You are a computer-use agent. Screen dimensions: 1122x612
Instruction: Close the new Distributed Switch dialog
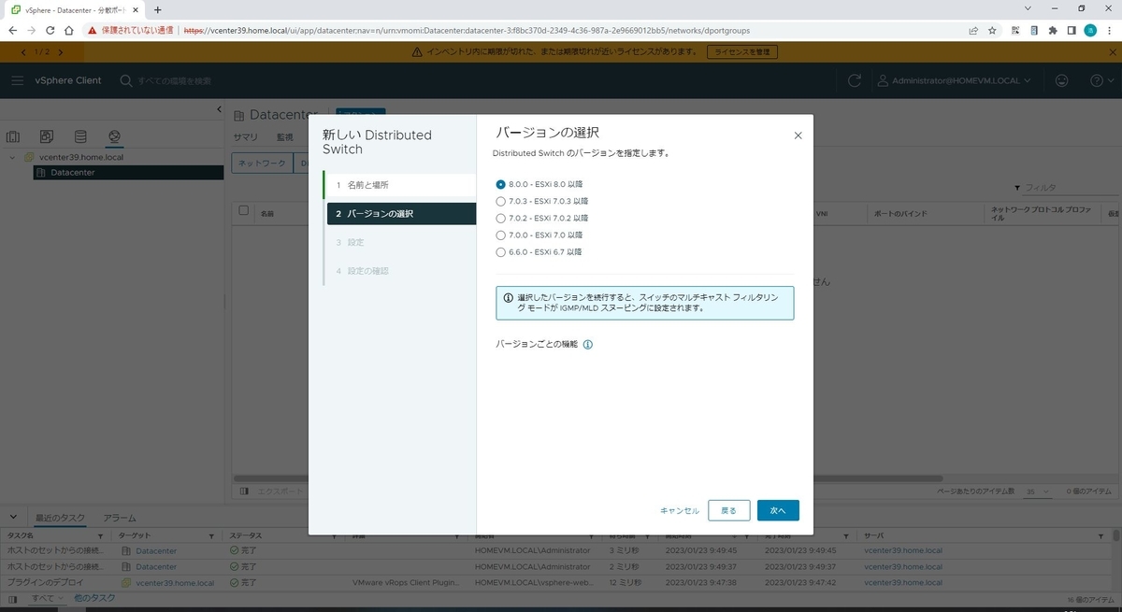[798, 135]
